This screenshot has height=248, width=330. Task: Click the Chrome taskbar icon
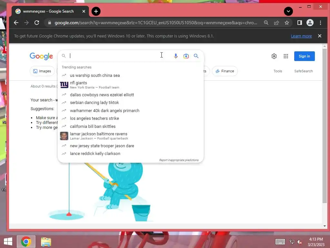pyautogui.click(x=26, y=242)
